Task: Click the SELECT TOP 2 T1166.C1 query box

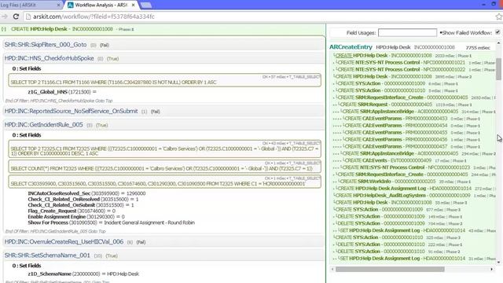Action: 164,80
